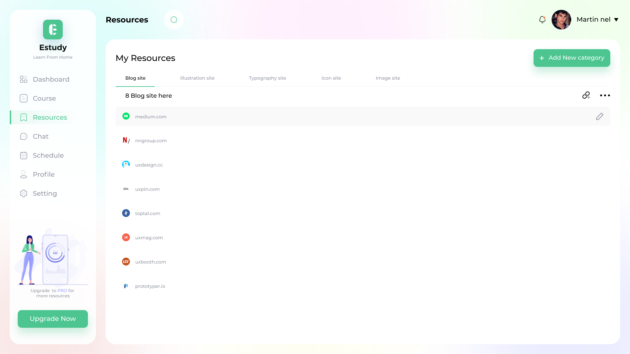The height and width of the screenshot is (354, 630).
Task: Open the search icon next to Resources
Action: click(x=174, y=20)
